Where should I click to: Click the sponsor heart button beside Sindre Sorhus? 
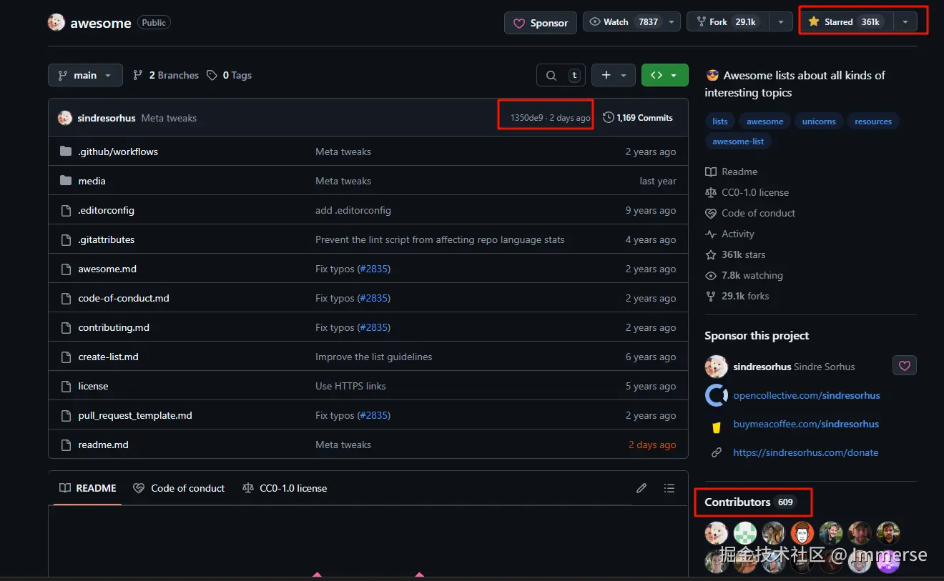(x=905, y=366)
